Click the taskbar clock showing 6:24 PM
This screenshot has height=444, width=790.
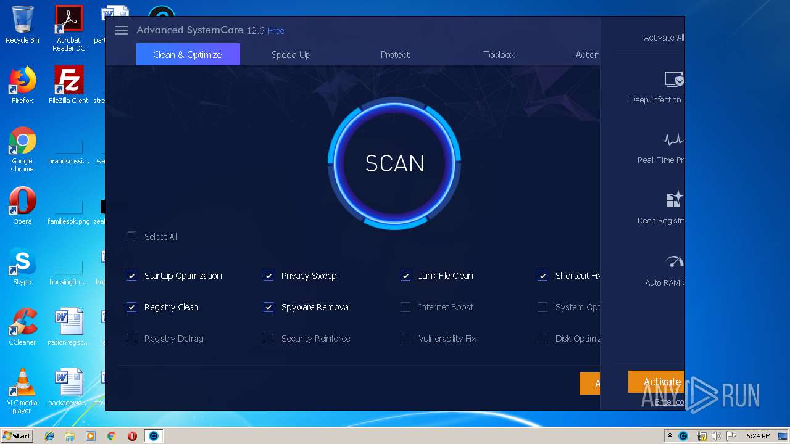tap(758, 436)
